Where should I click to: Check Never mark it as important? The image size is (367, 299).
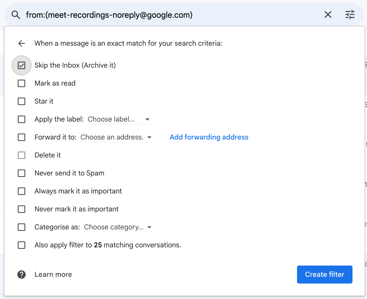point(21,209)
